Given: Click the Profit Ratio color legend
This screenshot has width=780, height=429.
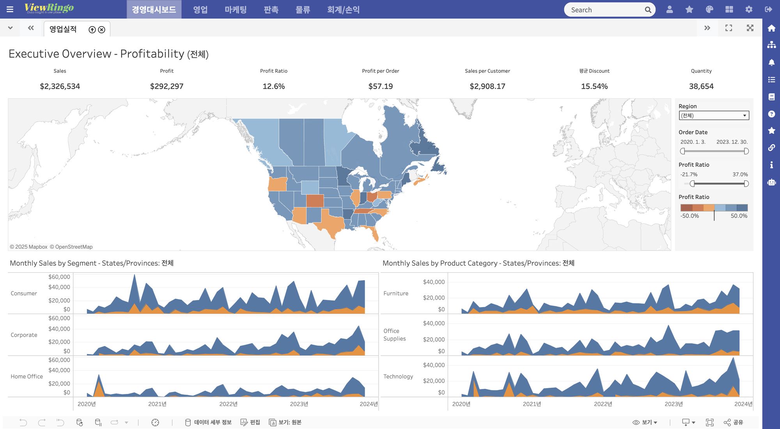Looking at the screenshot, I should (714, 208).
